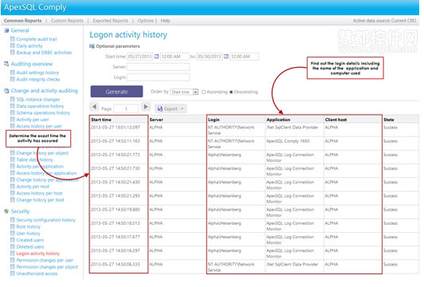Viewport: 424px width, 287px height.
Task: Click the Change and activity auditing icon
Action: (6, 91)
